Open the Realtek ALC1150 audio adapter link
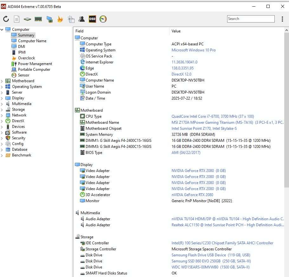The width and height of the screenshot is (289, 277). coord(228,225)
